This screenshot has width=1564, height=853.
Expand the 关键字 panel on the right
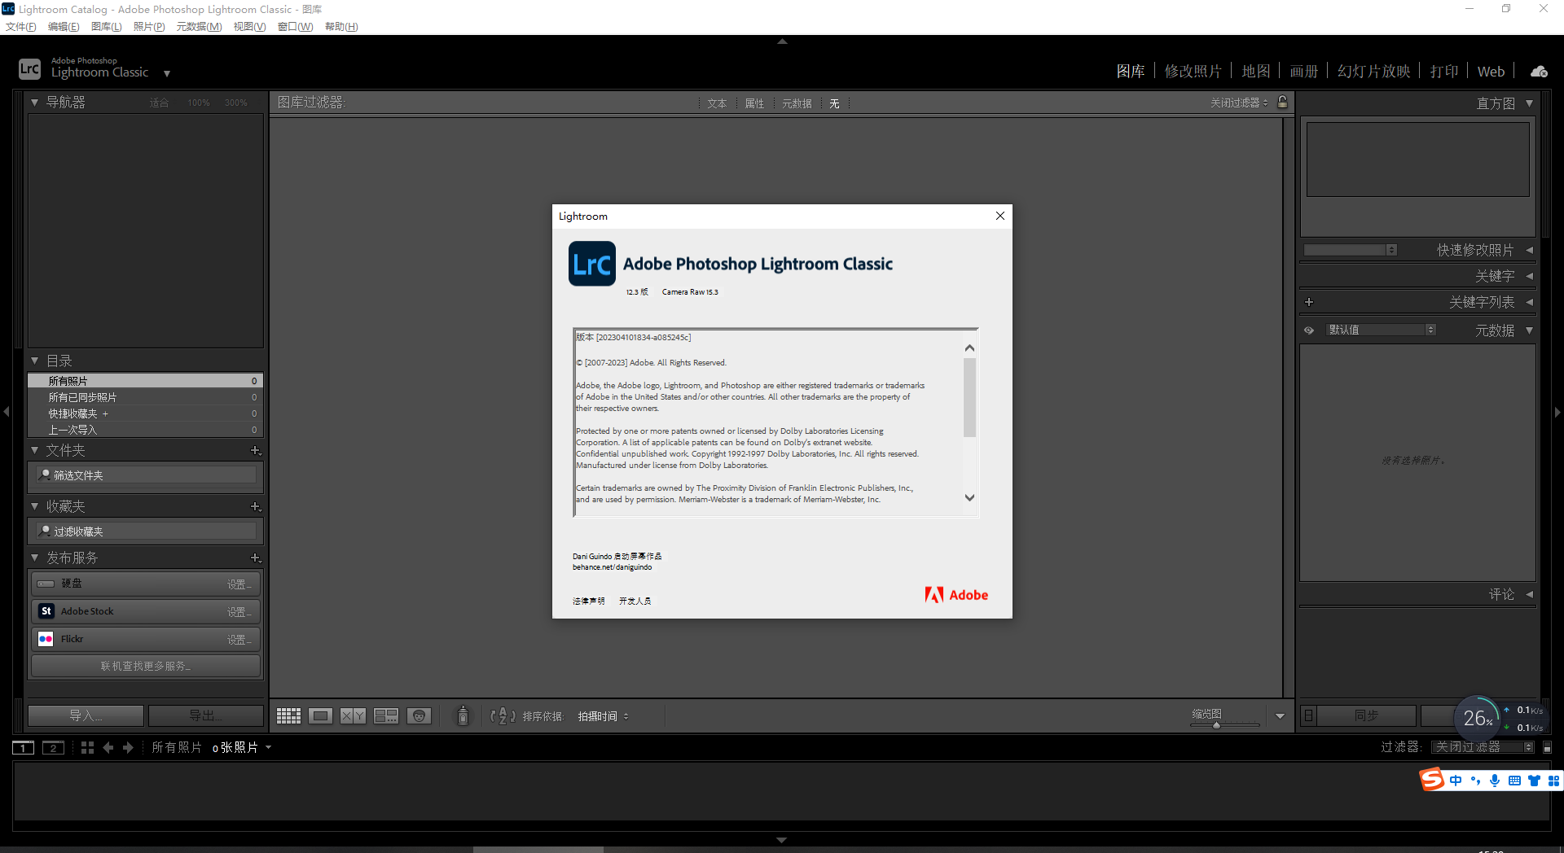point(1529,276)
